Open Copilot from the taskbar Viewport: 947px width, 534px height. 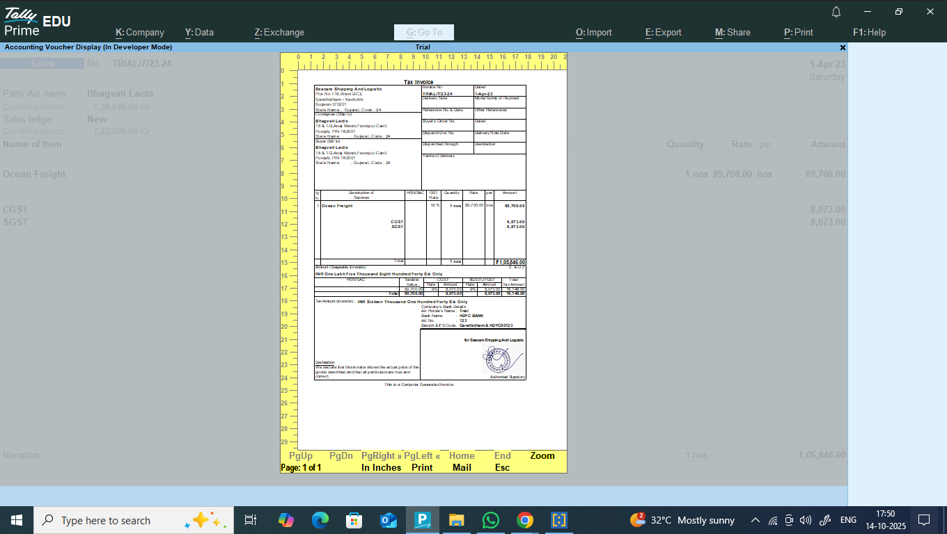coord(286,520)
